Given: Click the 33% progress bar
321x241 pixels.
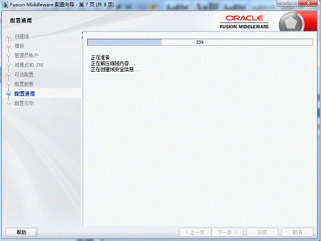Looking at the screenshot, I should [x=200, y=42].
